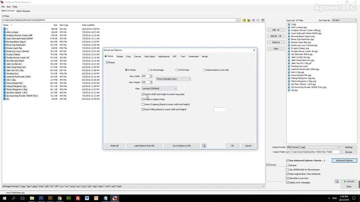Toggle Ask before overwrite checkbox
Screen dimensions: 360x202
click(287, 178)
